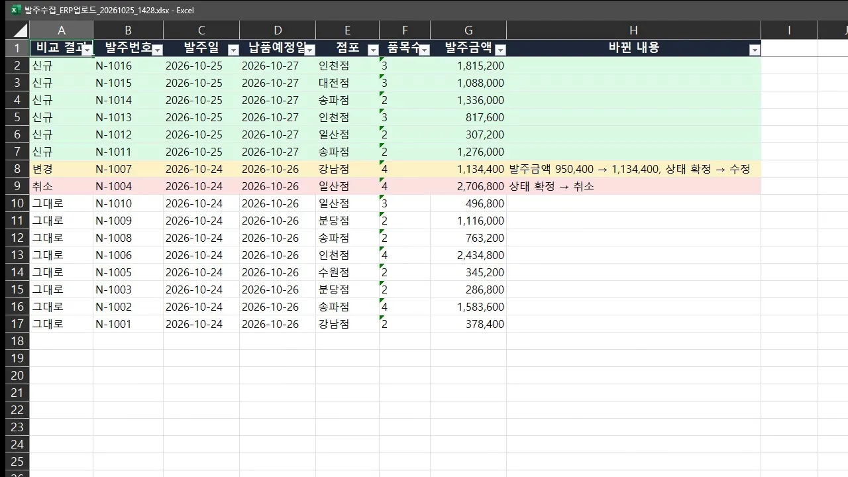Select the N-1004 order number cell

point(128,186)
